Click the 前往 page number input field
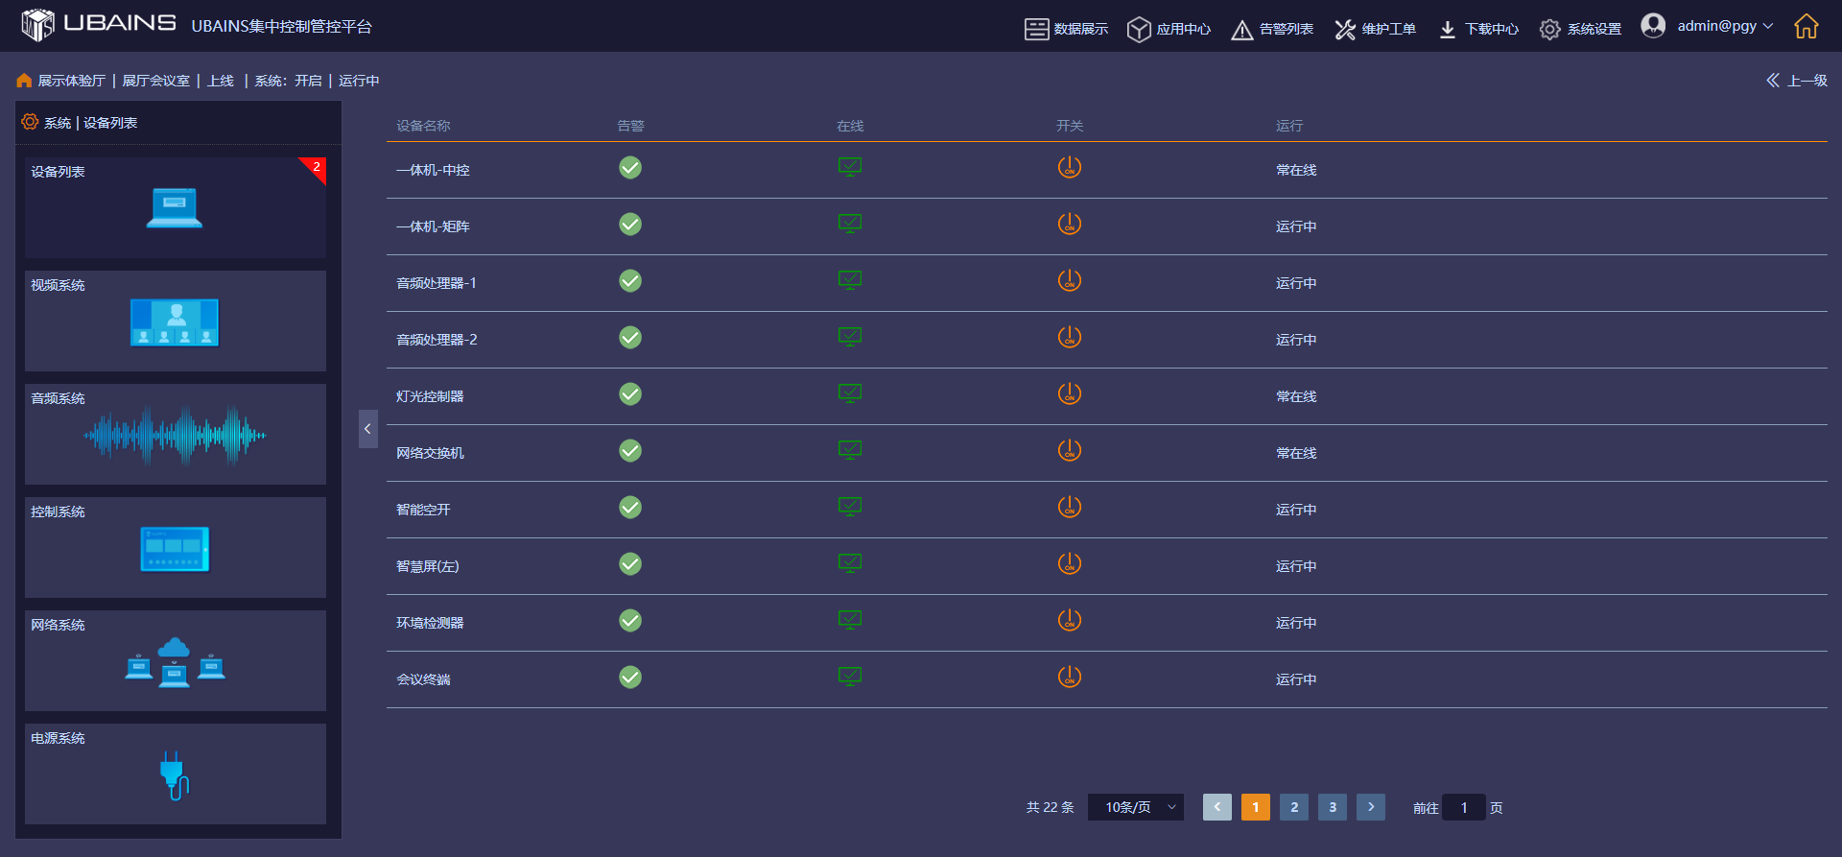This screenshot has width=1842, height=857. pos(1464,807)
